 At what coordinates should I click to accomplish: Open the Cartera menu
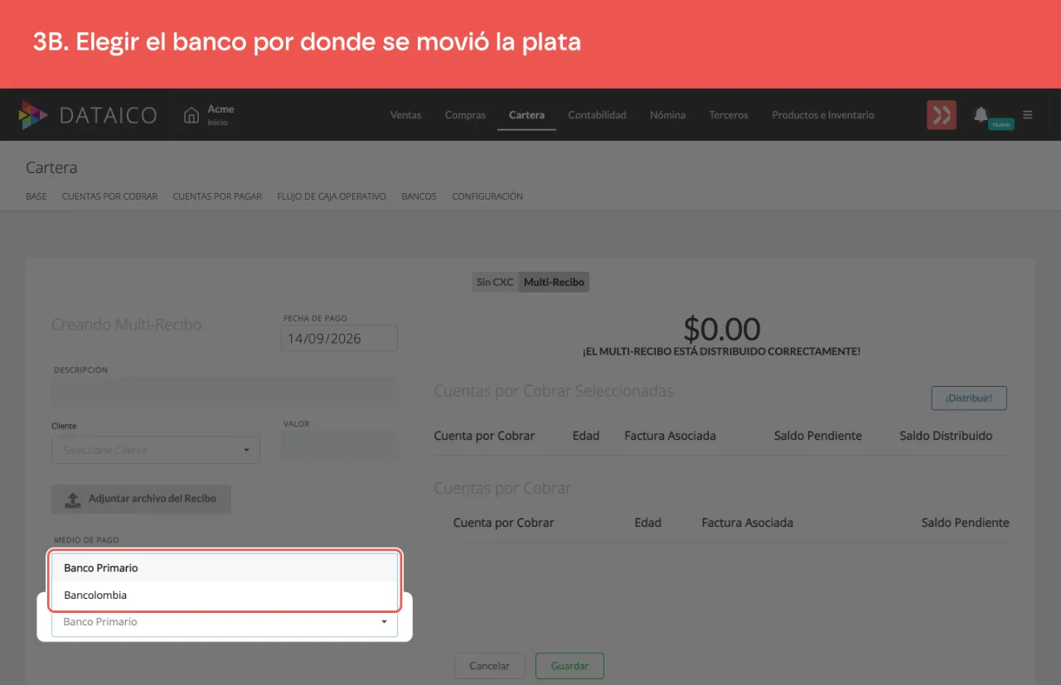526,115
